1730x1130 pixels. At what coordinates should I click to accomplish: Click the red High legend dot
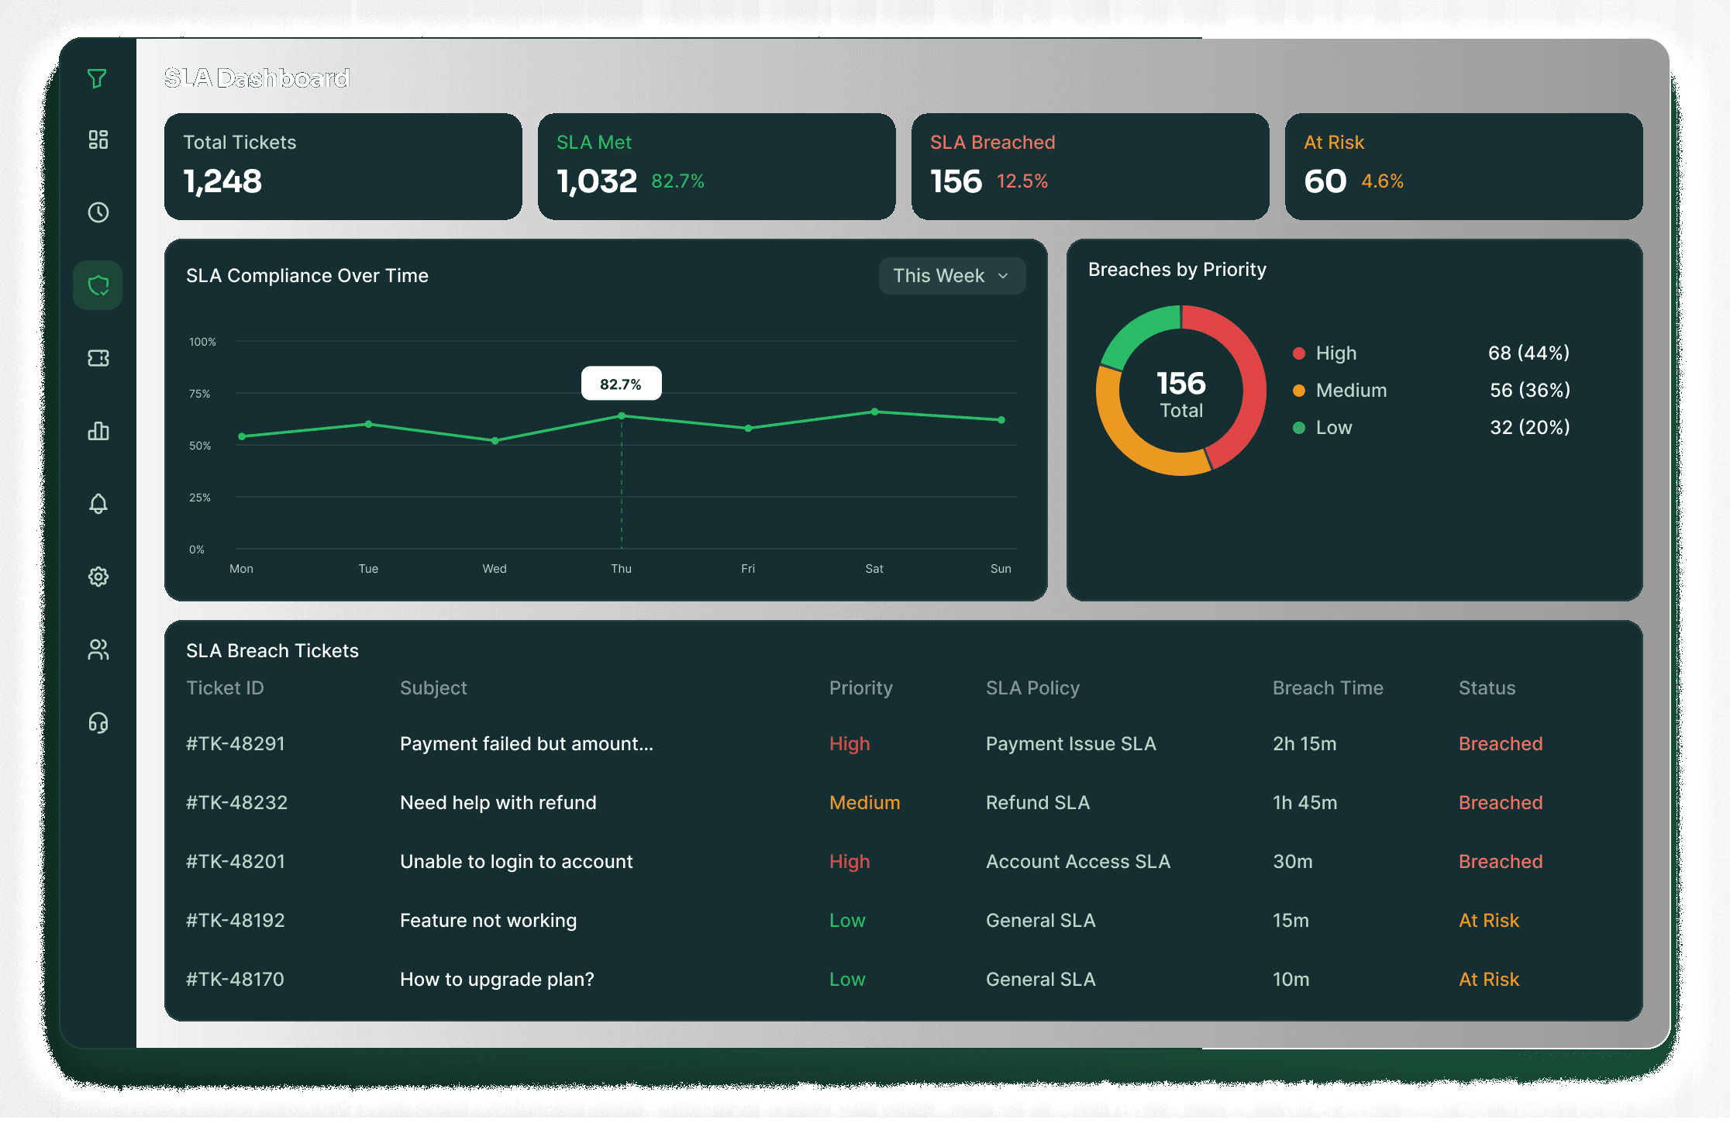point(1299,353)
